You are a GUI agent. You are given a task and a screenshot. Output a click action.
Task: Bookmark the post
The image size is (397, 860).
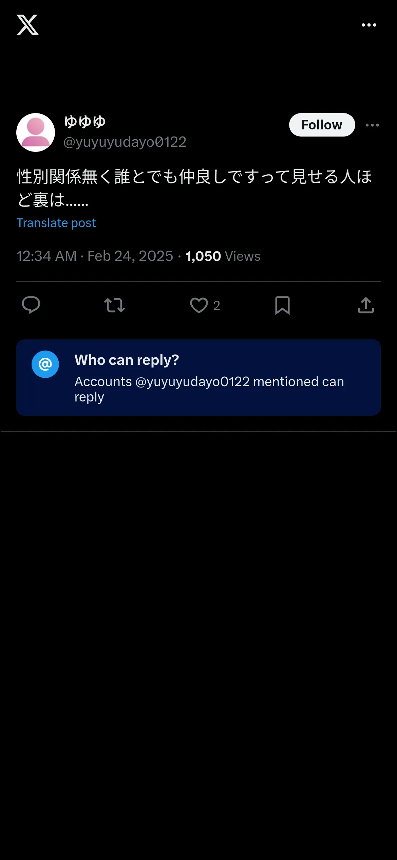click(x=282, y=305)
